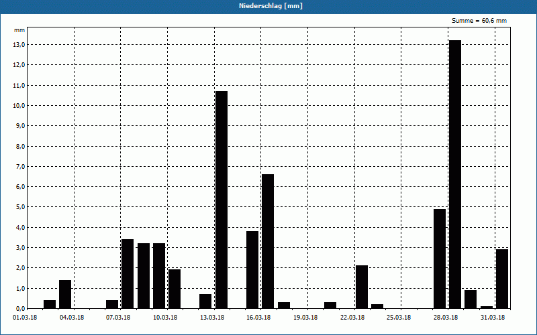This screenshot has width=537, height=335.
Task: Select the date label '07.03.18'
Action: [x=118, y=318]
